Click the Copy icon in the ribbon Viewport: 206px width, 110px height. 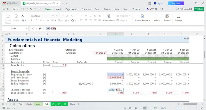tap(23, 20)
